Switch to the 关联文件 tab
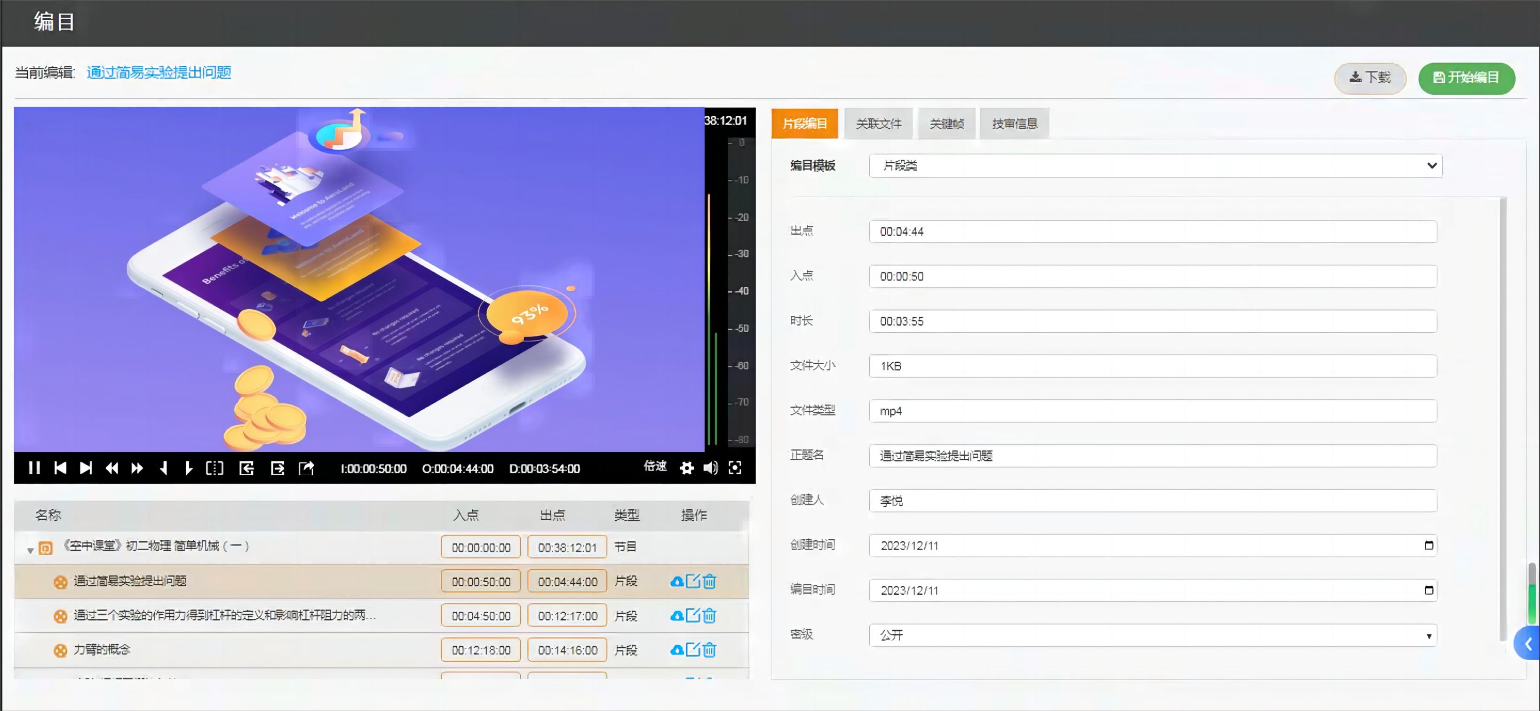Screen dimensions: 1540x711 pyautogui.click(x=878, y=123)
